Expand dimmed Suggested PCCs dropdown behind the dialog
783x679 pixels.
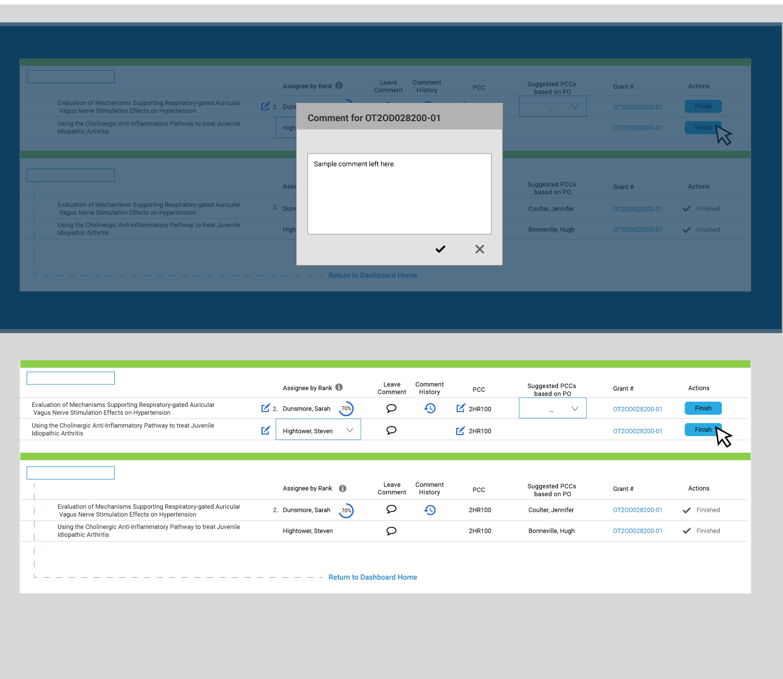click(552, 107)
